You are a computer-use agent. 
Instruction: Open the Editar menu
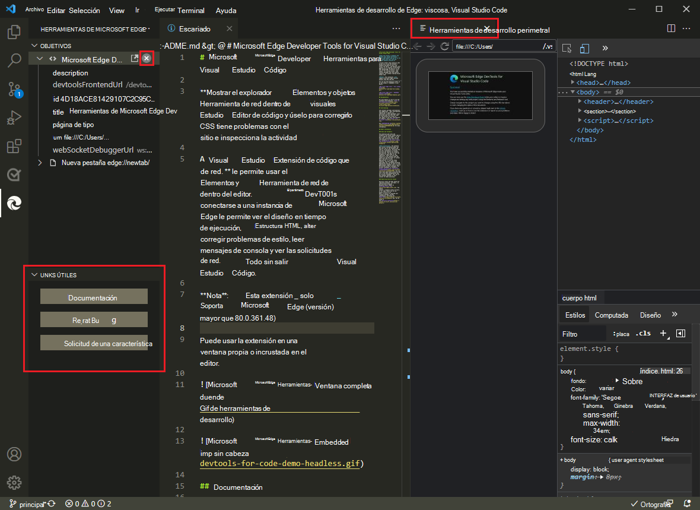coord(56,10)
